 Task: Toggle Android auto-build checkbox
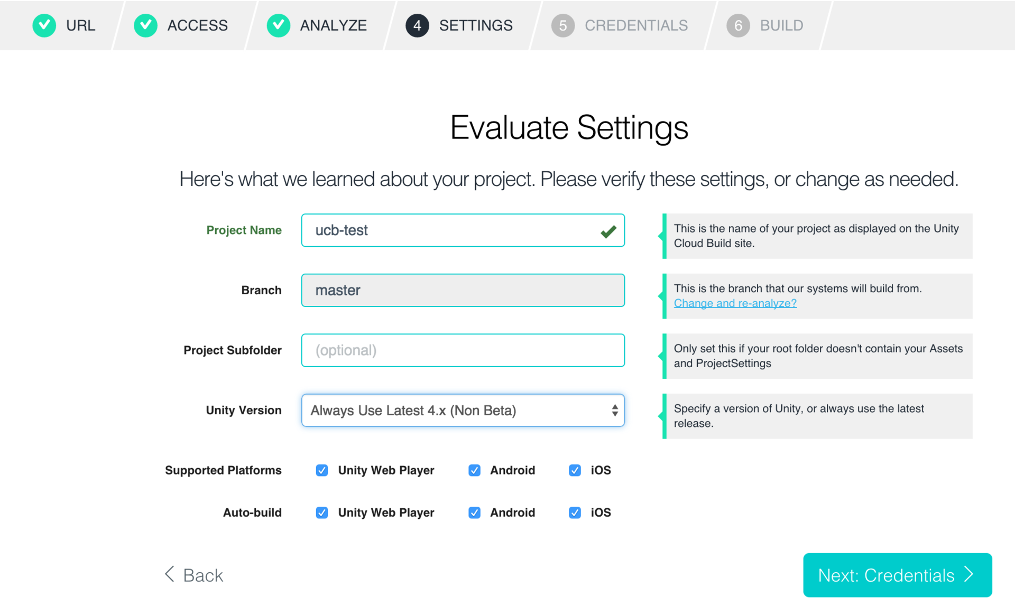coord(472,514)
